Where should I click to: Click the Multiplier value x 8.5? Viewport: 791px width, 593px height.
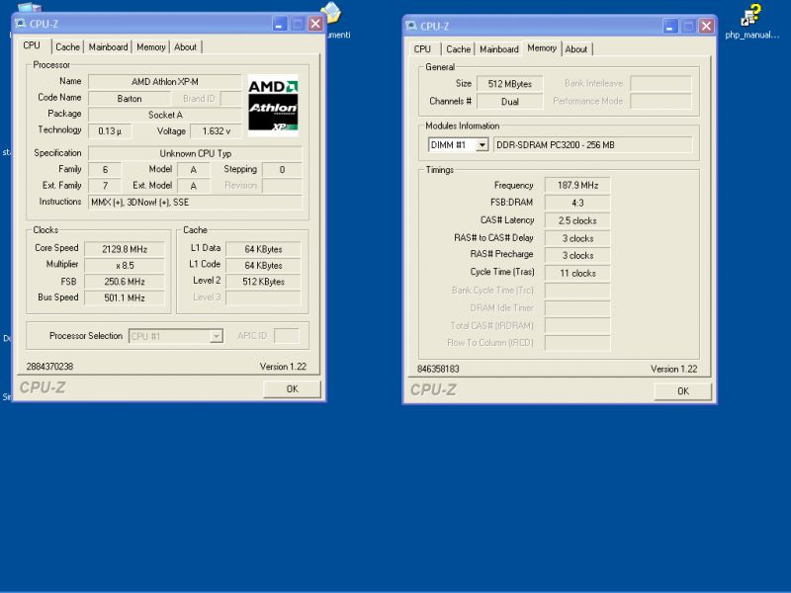pyautogui.click(x=125, y=265)
